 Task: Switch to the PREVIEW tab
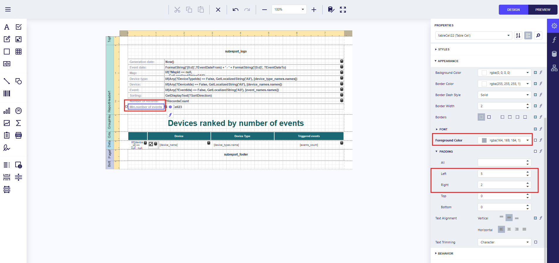[x=543, y=10]
